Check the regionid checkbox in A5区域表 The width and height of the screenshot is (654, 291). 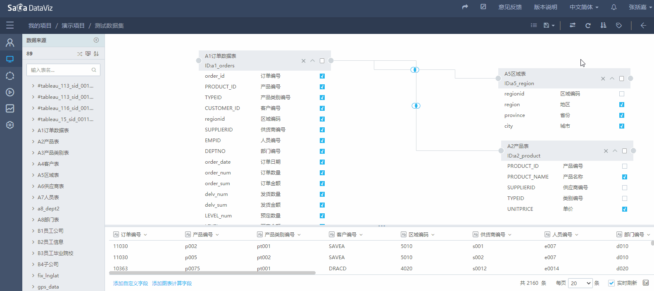tap(622, 94)
